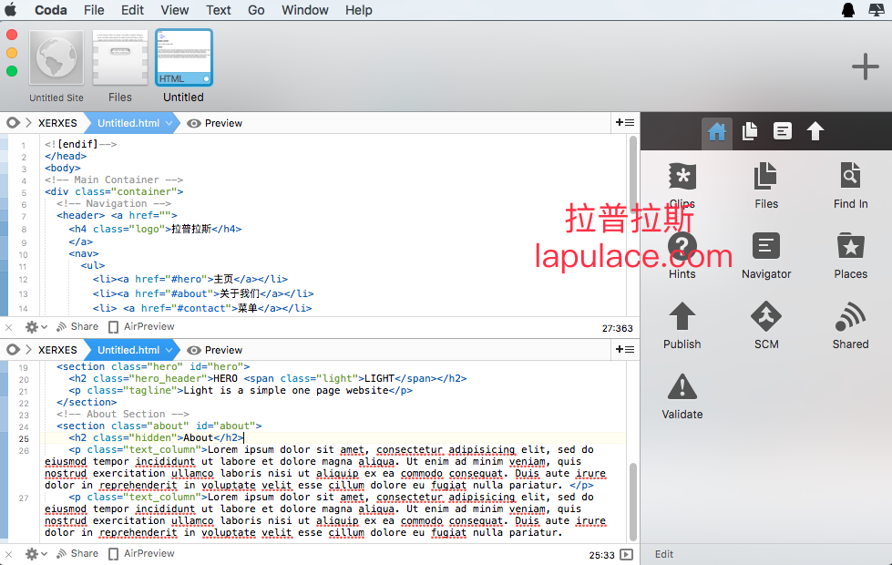Click the nav tag on line 10
The image size is (892, 565).
tap(84, 253)
